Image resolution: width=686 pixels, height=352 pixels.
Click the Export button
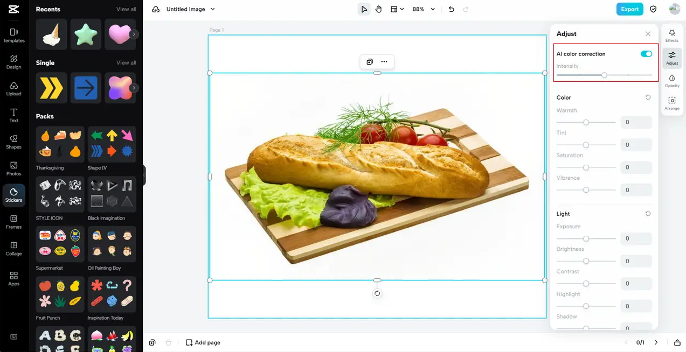(629, 9)
